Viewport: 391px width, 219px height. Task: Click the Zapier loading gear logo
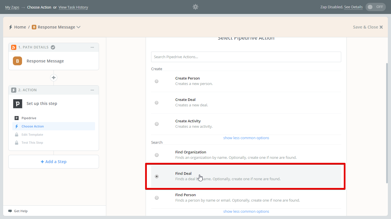click(x=195, y=7)
